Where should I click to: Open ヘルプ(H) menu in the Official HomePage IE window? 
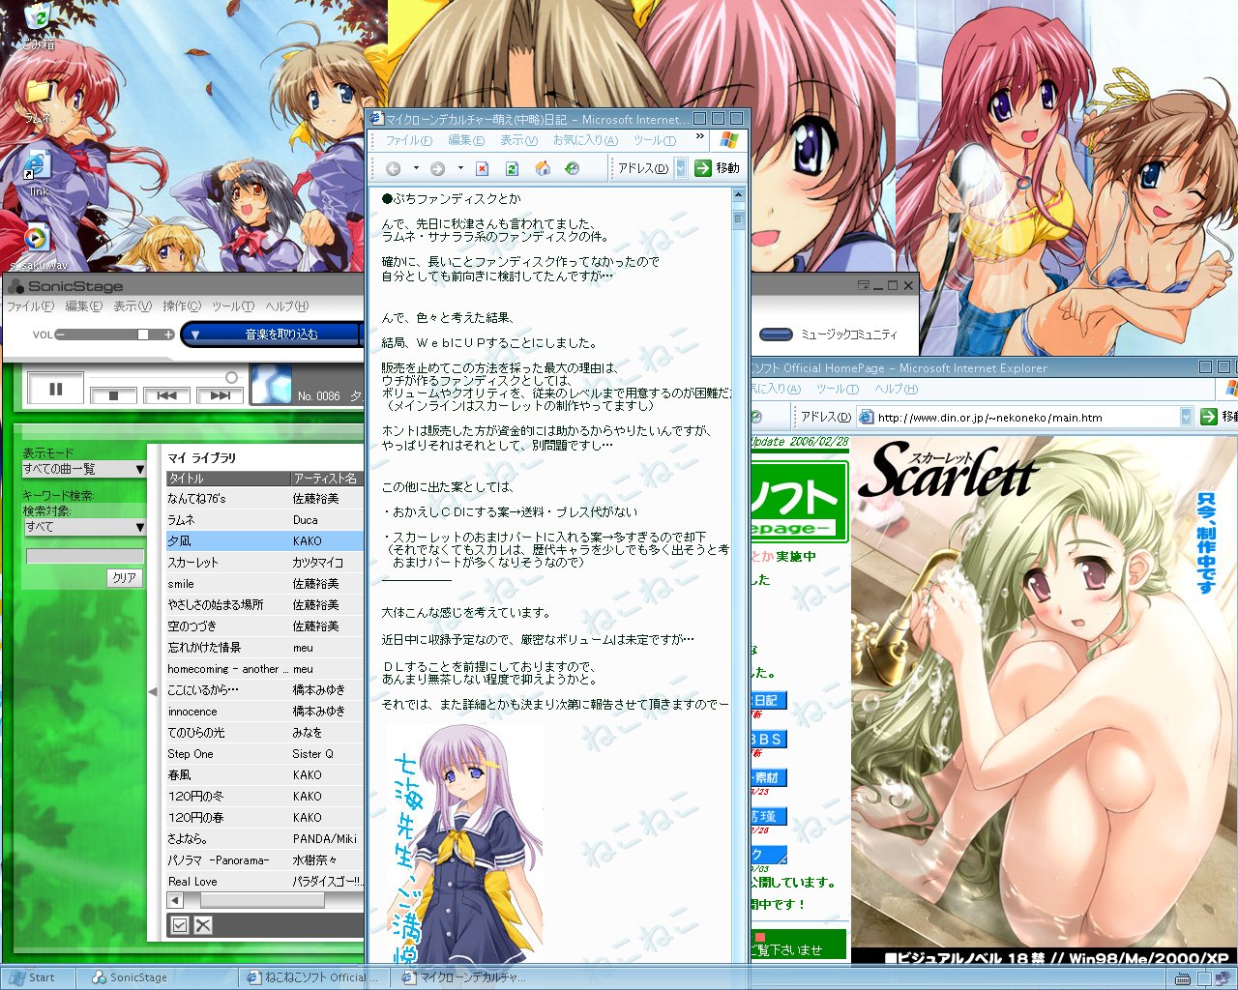tap(896, 389)
